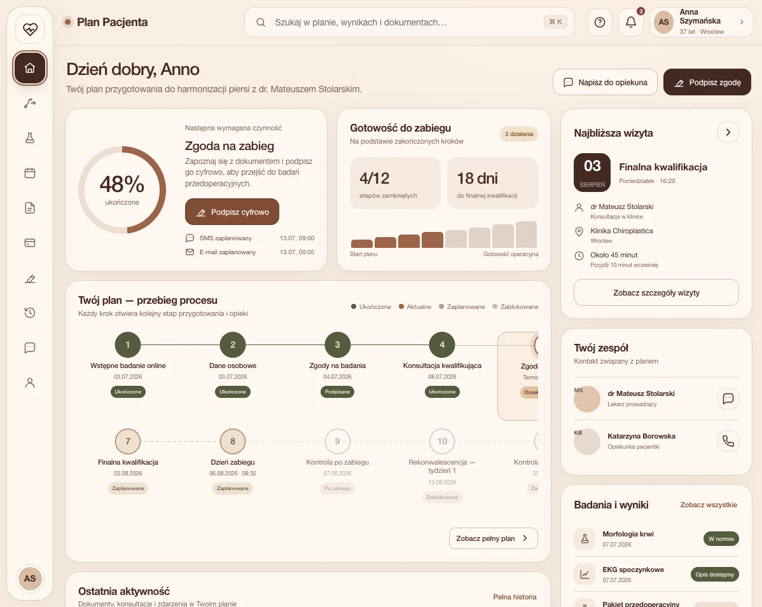The height and width of the screenshot is (607, 762).
Task: Open the messages chat sidebar icon
Action: coord(30,348)
